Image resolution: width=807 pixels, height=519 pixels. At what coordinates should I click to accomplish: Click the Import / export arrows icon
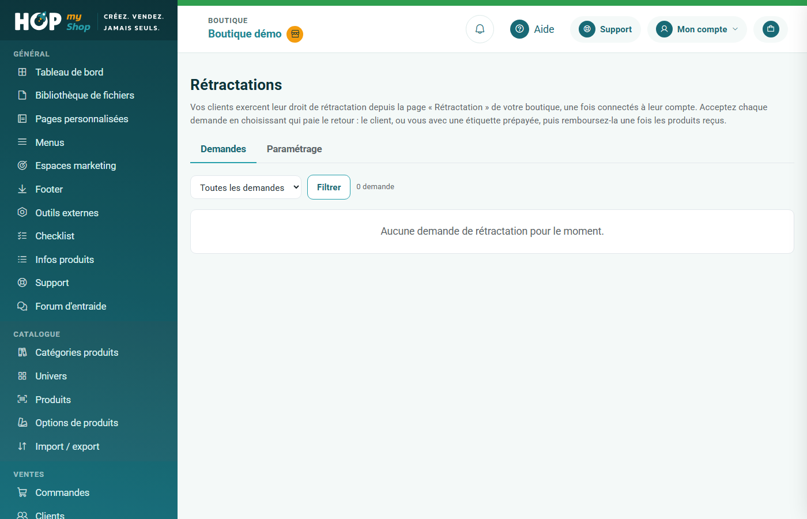[22, 446]
